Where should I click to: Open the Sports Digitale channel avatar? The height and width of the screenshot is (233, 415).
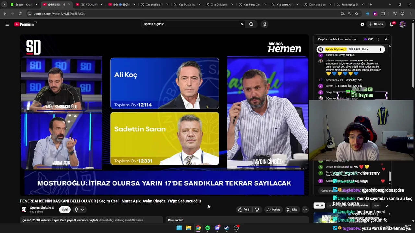point(24,209)
